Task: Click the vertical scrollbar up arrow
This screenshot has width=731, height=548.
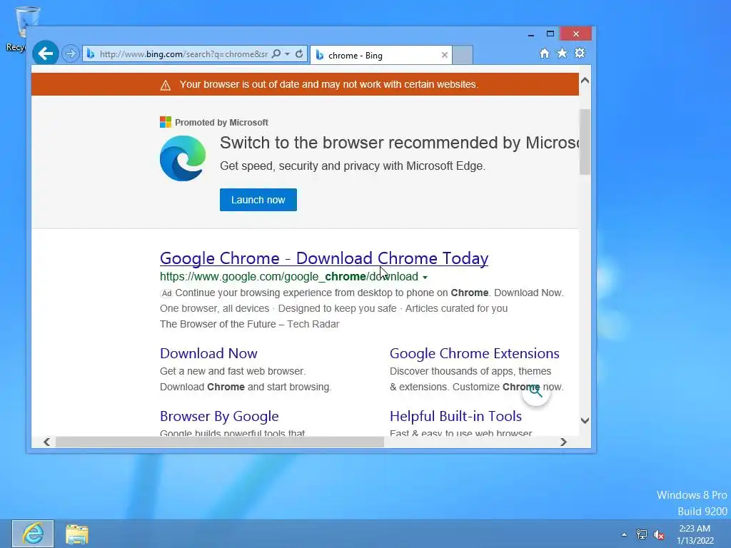Action: click(x=585, y=80)
